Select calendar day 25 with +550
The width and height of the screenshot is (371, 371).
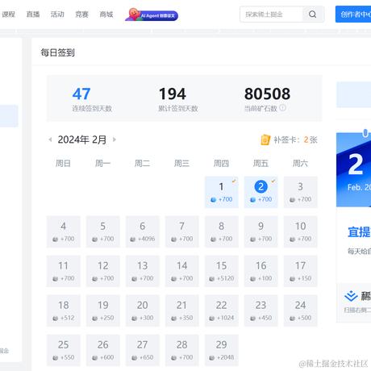click(x=64, y=350)
